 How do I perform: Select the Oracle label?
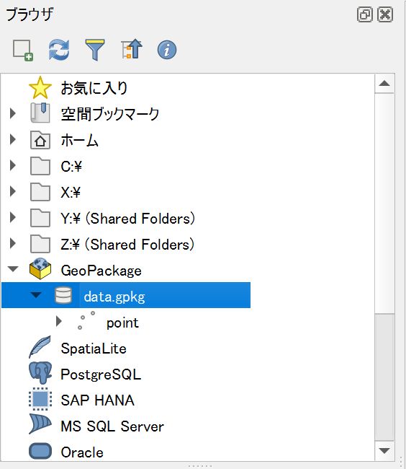(82, 452)
